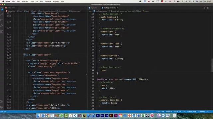The height and width of the screenshot is (119, 213).
Task: Change the Spaces indentation setting in the status bar
Action: pyautogui.click(x=169, y=112)
